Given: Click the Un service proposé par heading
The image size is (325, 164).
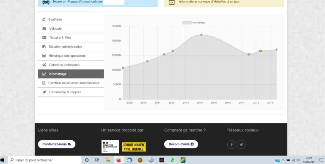Looking at the screenshot, I should [x=122, y=130].
